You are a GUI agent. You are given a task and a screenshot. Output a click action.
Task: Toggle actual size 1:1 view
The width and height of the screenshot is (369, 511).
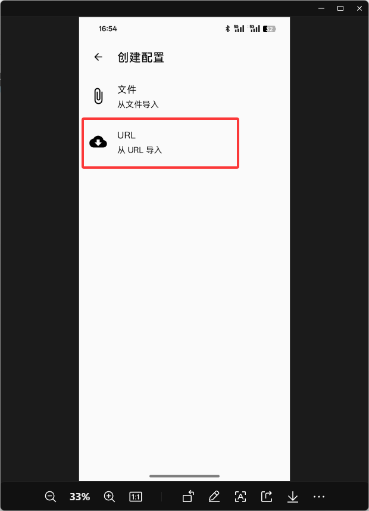pos(135,497)
